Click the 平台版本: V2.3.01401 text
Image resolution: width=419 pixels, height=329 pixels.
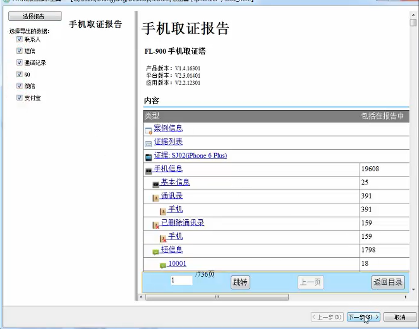(173, 75)
